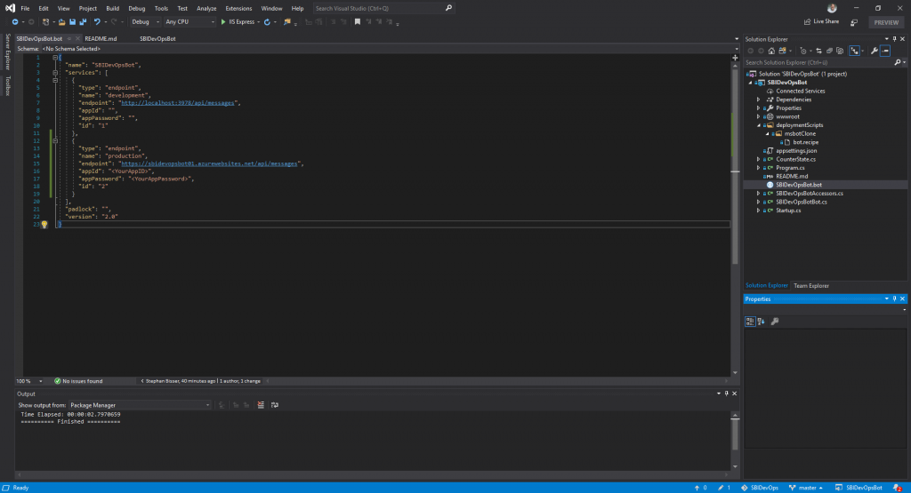Undo the last edit with Undo icon

pos(97,22)
